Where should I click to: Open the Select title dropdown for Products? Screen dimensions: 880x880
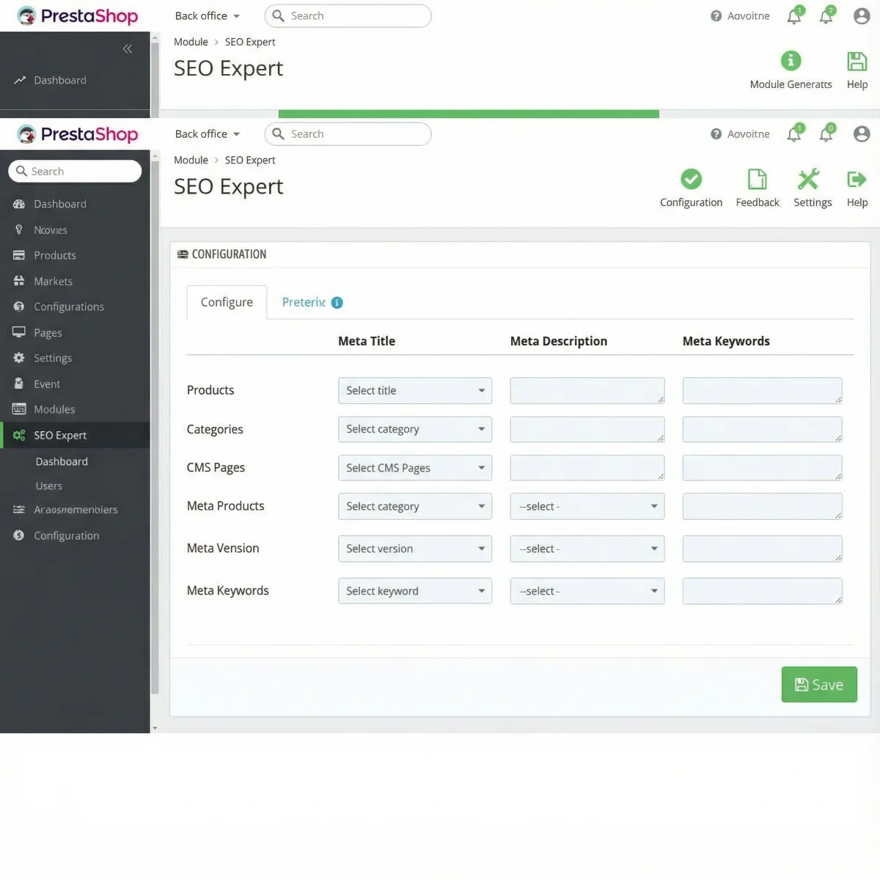(x=414, y=390)
